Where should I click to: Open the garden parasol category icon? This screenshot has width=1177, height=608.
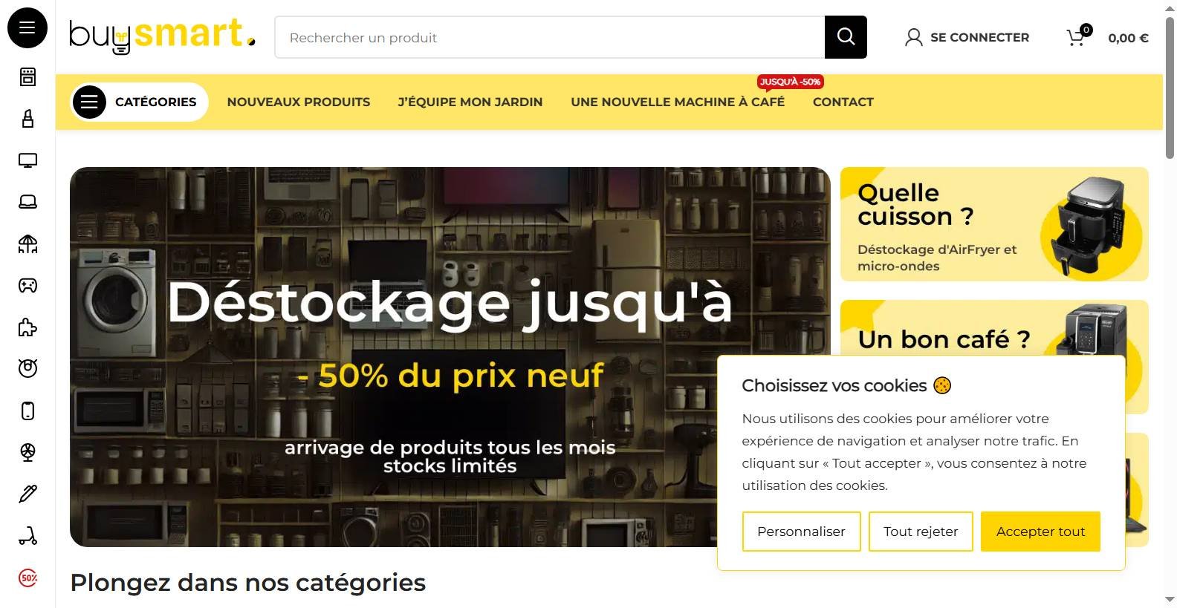[x=27, y=244]
